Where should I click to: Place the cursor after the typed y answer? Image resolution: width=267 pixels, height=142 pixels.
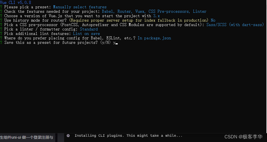pyautogui.click(x=117, y=43)
